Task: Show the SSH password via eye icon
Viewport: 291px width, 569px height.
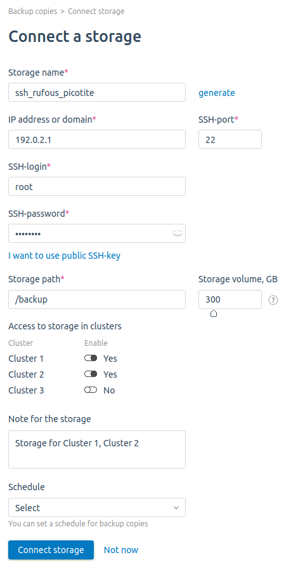Action: (177, 234)
